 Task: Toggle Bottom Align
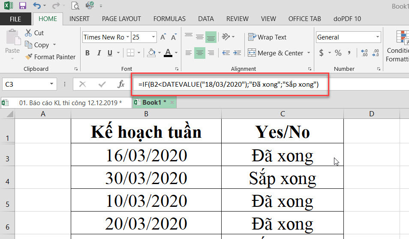(211, 37)
